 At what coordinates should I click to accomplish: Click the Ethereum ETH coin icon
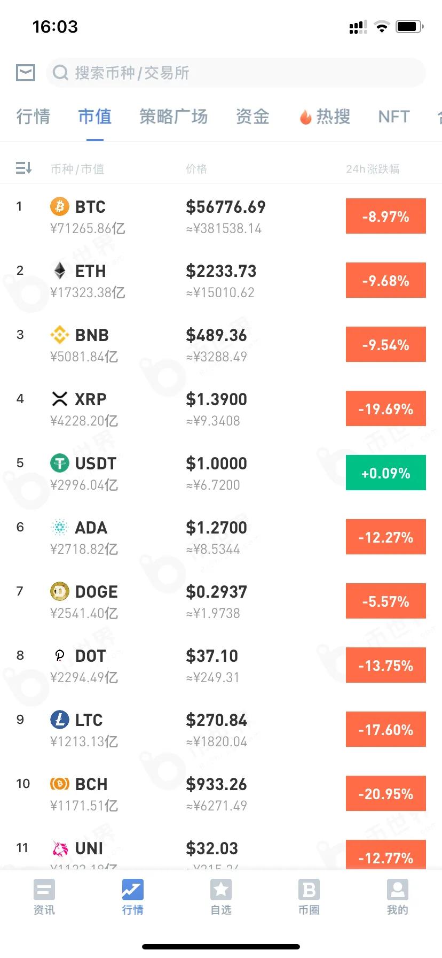tap(60, 271)
